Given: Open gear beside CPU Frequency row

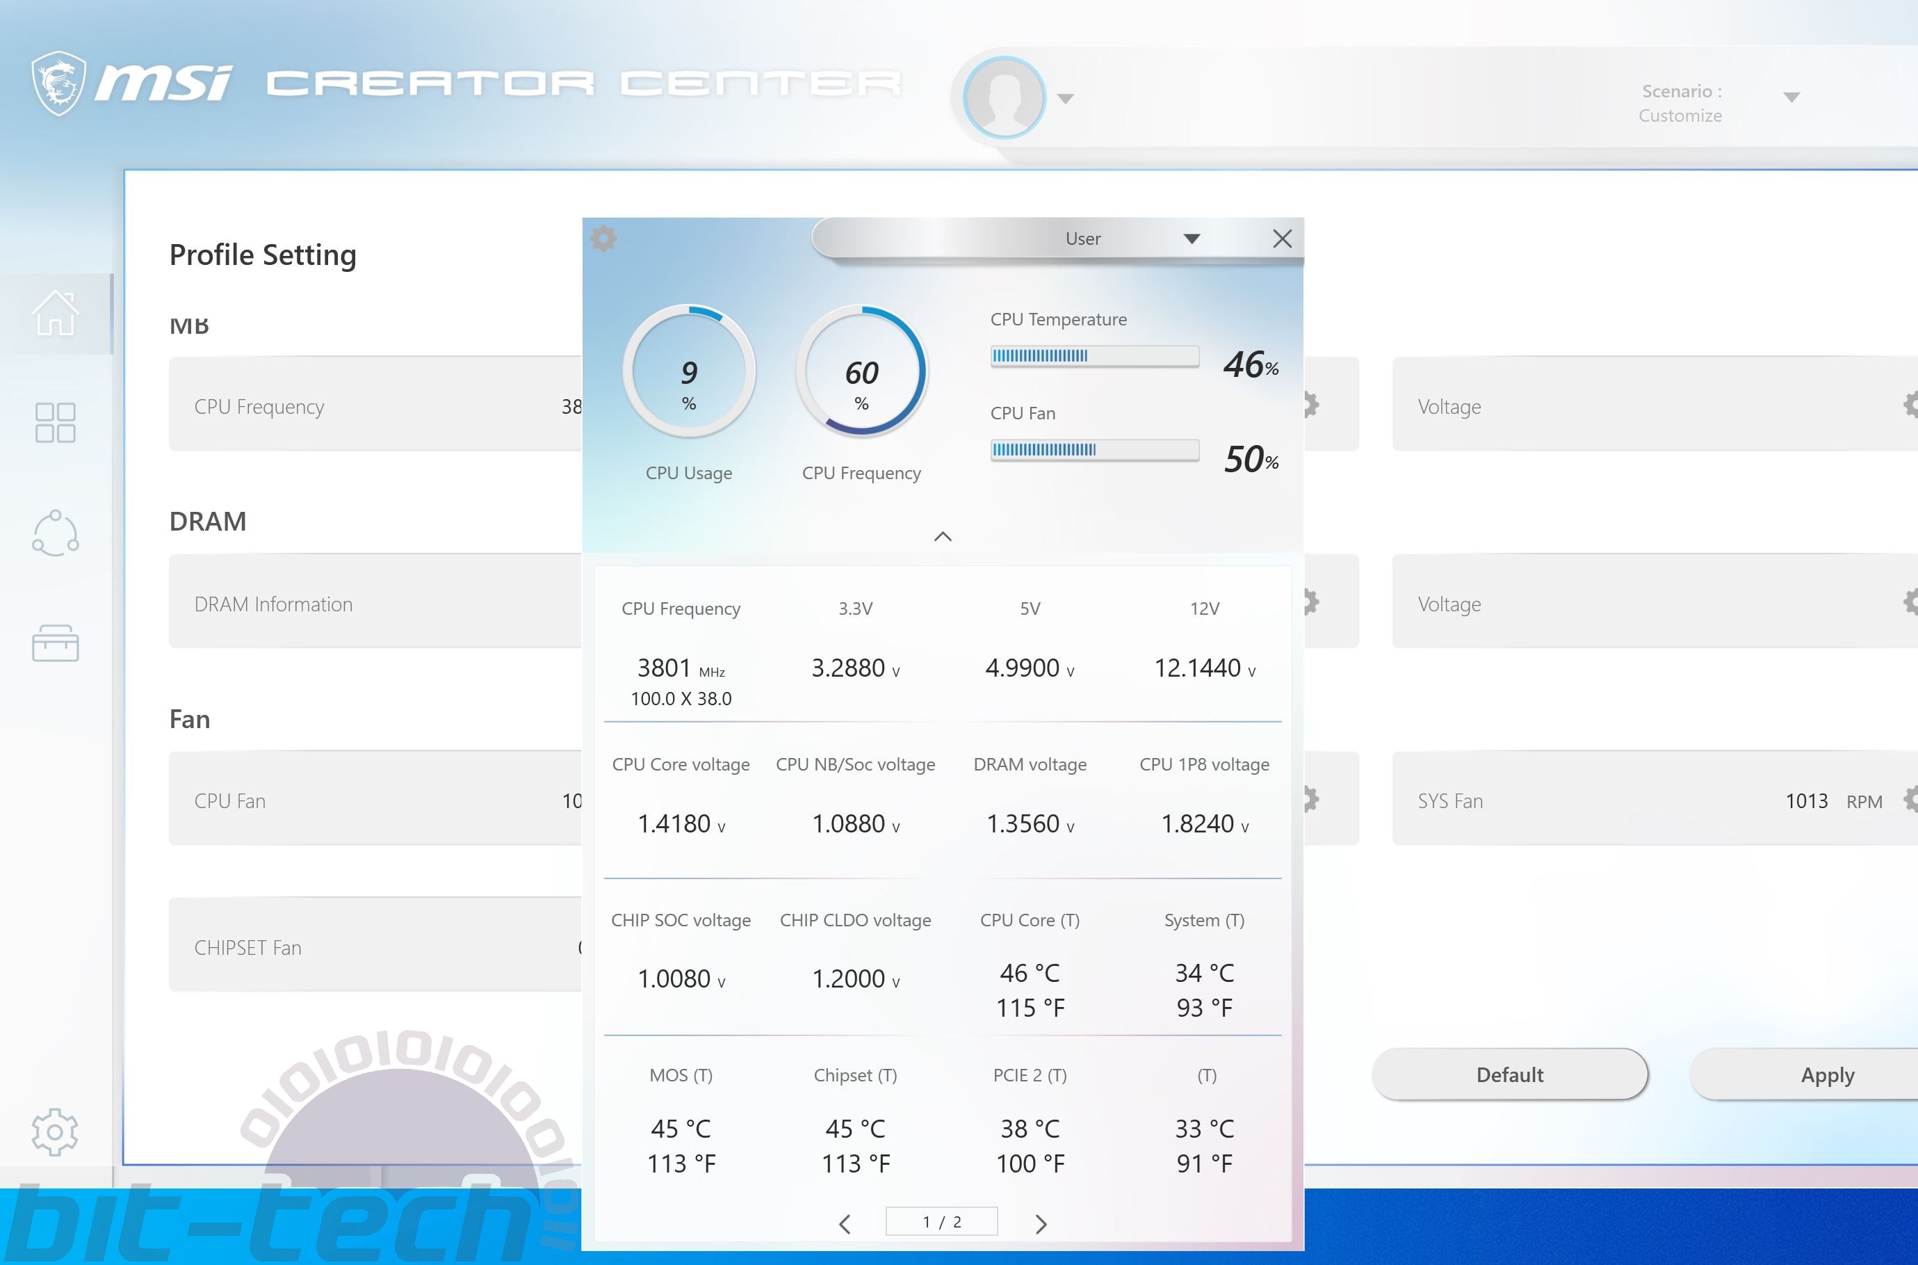Looking at the screenshot, I should click(1312, 405).
